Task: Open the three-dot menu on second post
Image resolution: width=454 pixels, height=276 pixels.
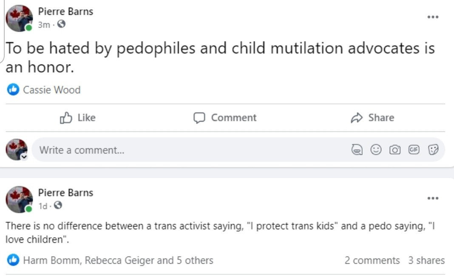Action: point(433,198)
